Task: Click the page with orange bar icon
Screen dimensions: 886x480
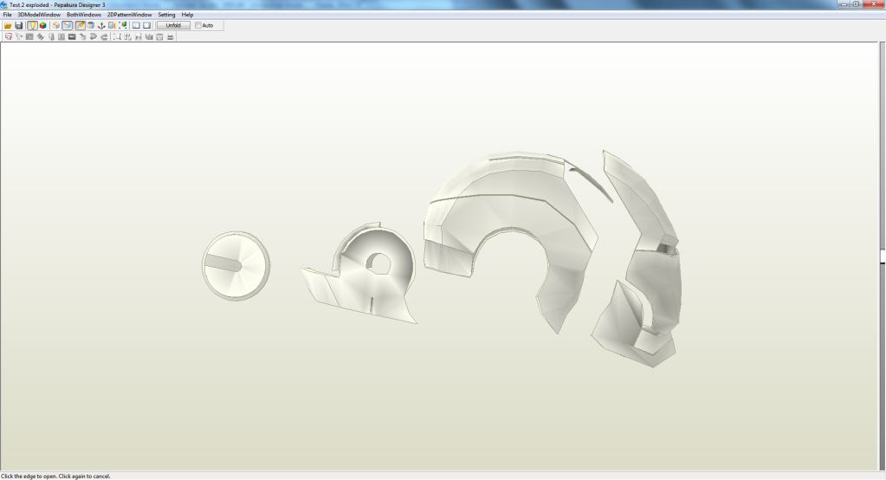Action: click(x=112, y=25)
